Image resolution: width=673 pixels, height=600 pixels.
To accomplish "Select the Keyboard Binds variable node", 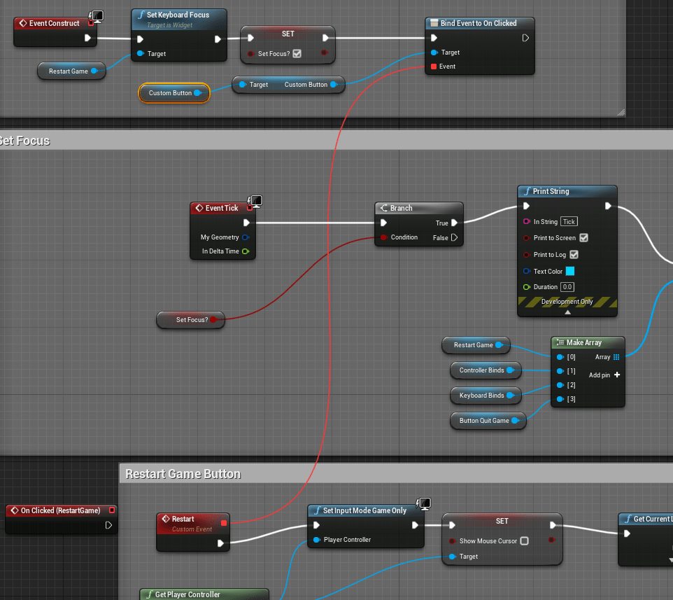I will click(x=482, y=396).
